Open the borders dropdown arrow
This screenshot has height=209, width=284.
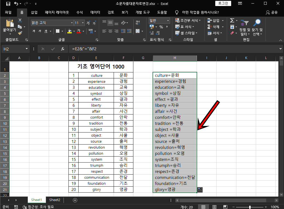click(x=62, y=31)
